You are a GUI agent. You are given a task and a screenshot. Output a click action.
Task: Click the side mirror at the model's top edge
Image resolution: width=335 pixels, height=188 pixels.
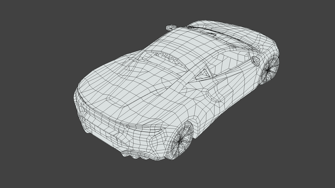click(x=171, y=27)
